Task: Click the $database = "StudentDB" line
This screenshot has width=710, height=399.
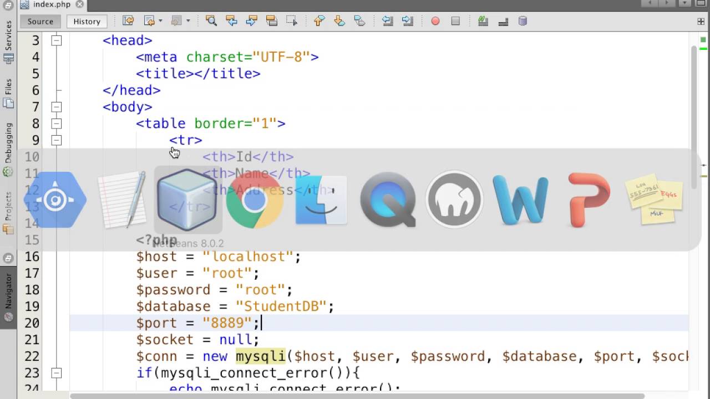Action: tap(235, 306)
